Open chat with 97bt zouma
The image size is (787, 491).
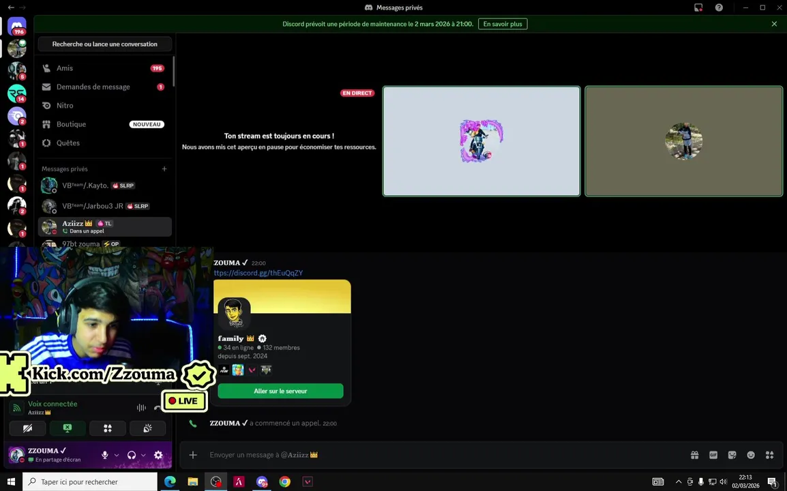coord(104,243)
